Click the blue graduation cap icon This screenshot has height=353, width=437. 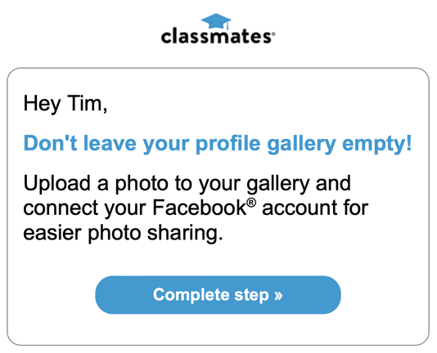[x=216, y=21]
